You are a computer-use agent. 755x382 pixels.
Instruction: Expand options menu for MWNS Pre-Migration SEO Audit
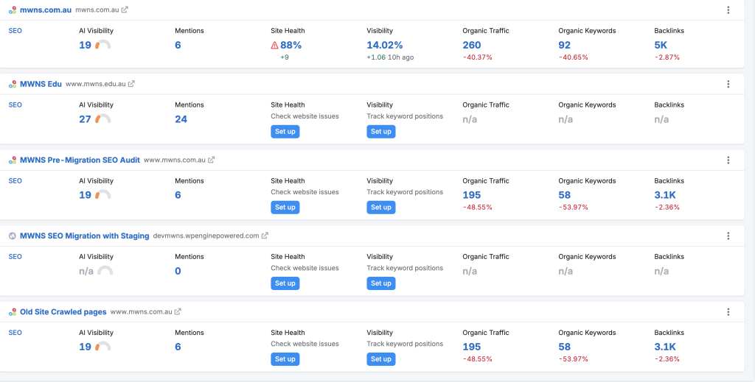728,160
